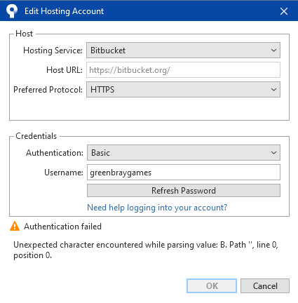The height and width of the screenshot is (303, 298).
Task: Click the 'Hosting Service:' label
Action: click(53, 50)
